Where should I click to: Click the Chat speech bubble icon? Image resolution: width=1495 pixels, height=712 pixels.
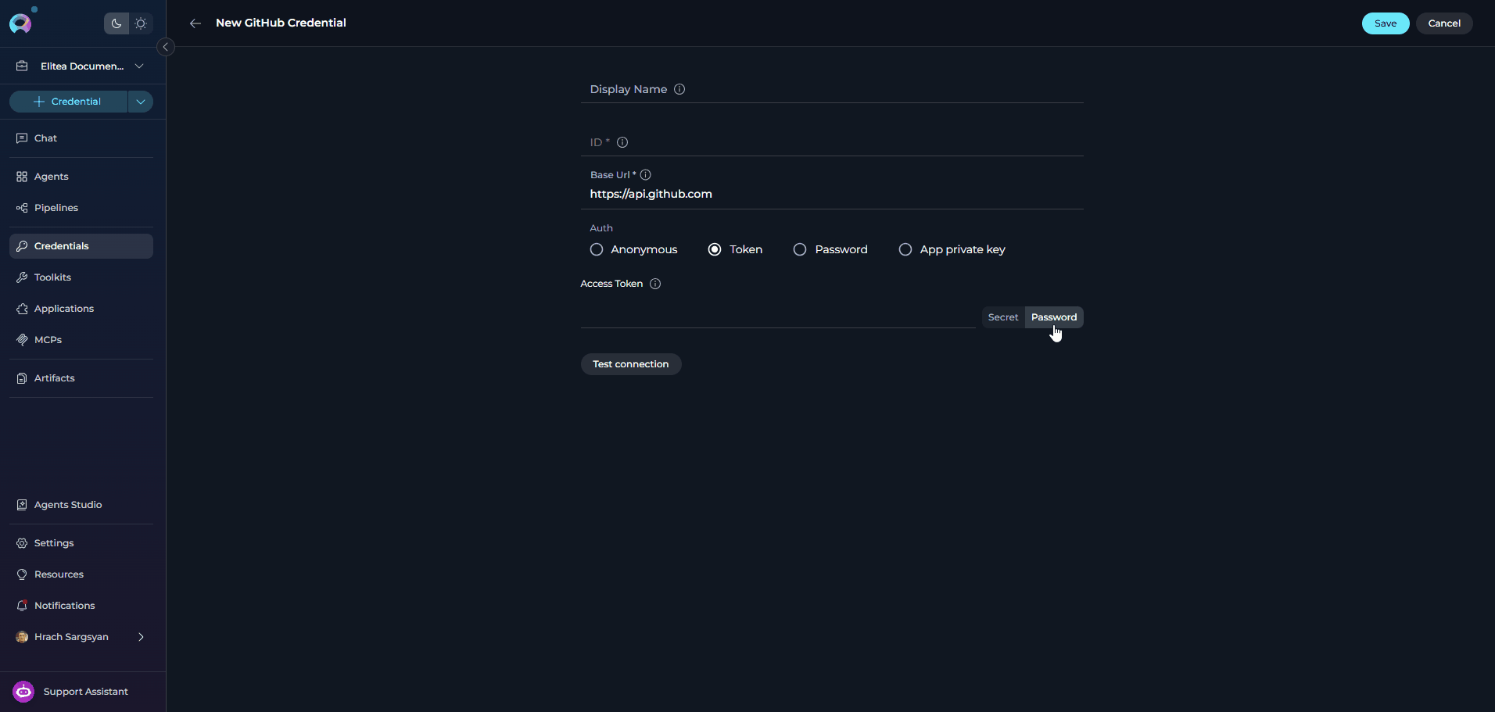[22, 138]
